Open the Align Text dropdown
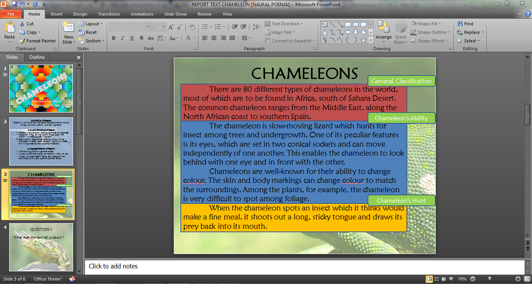 [x=280, y=32]
